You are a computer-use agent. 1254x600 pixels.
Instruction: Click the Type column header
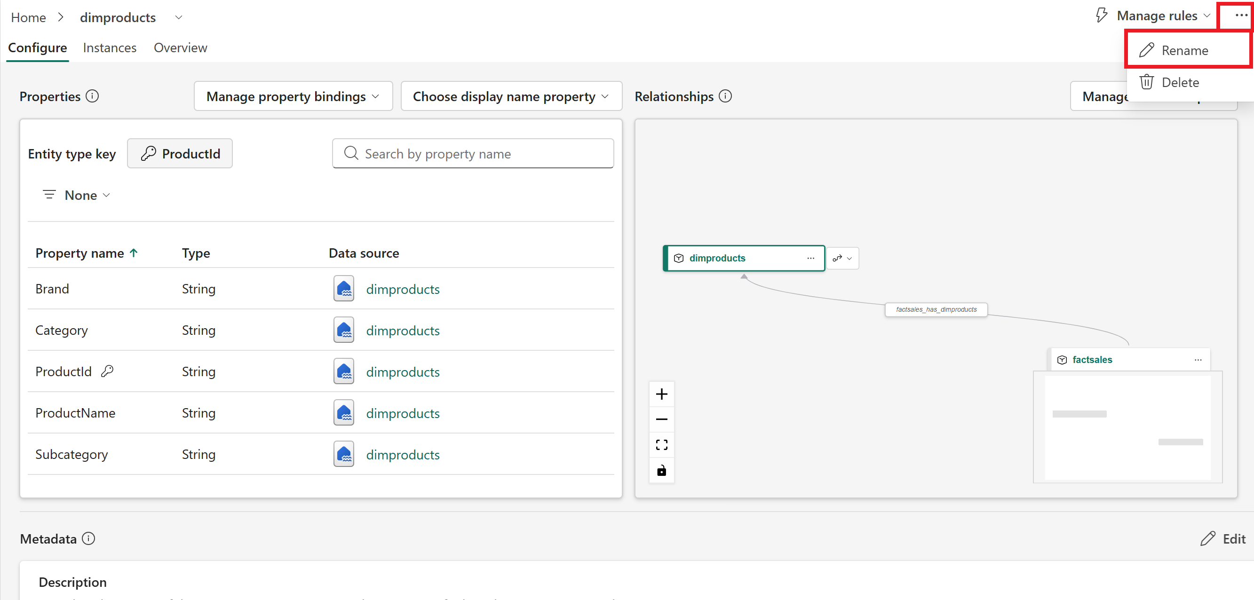click(196, 253)
